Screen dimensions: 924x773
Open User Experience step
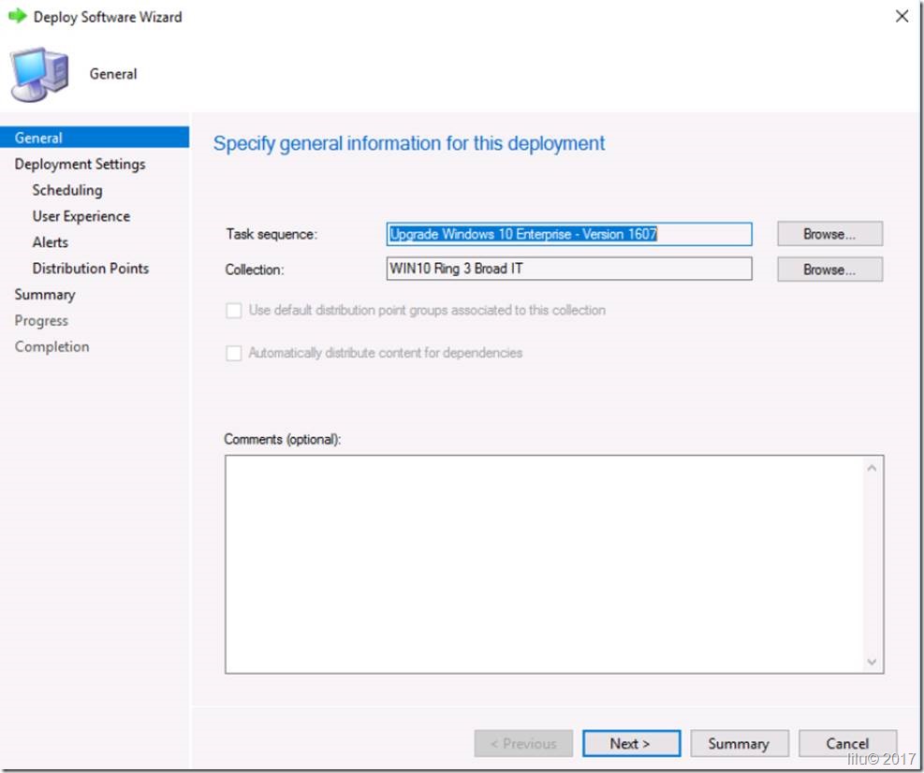(x=81, y=216)
